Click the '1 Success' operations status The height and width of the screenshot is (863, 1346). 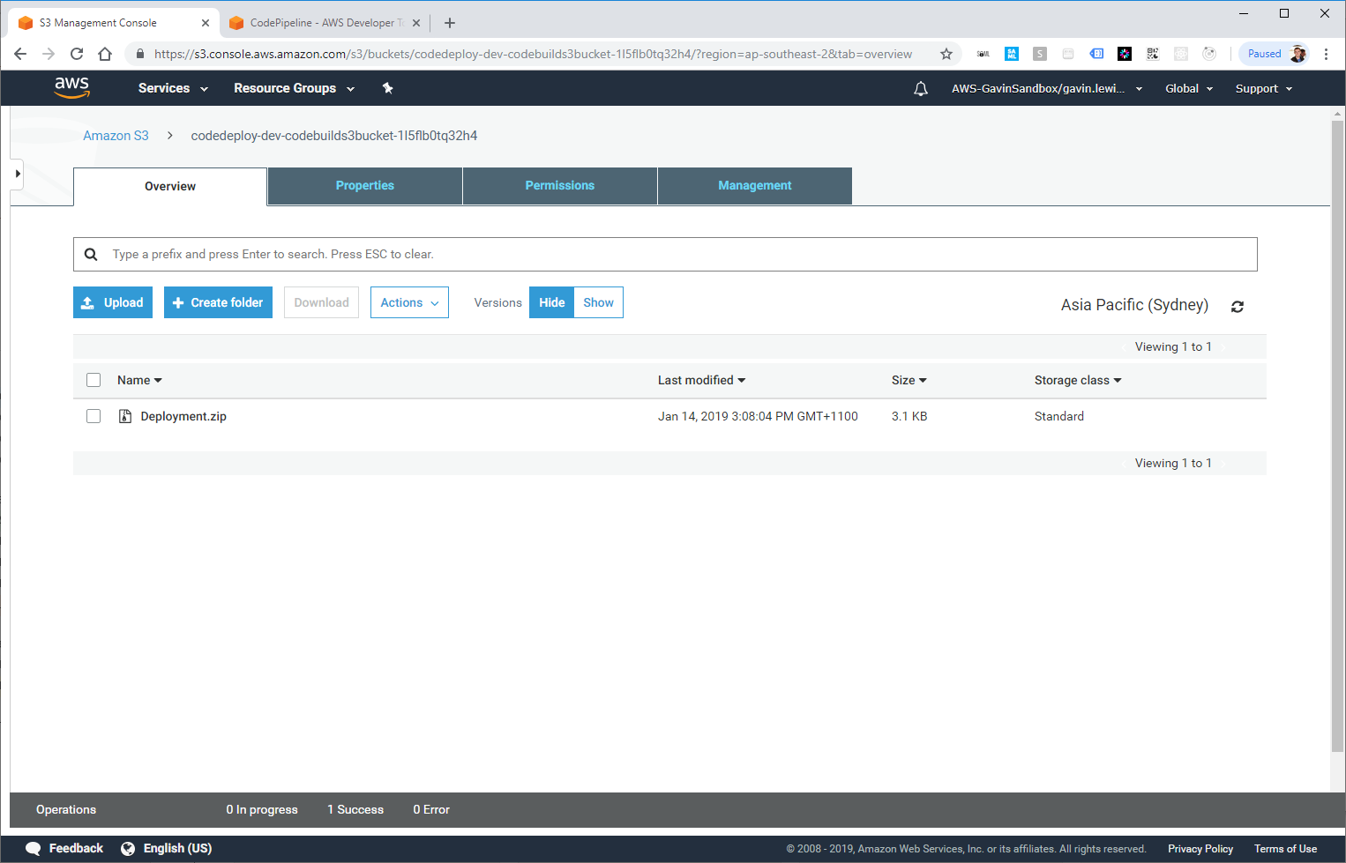click(355, 809)
